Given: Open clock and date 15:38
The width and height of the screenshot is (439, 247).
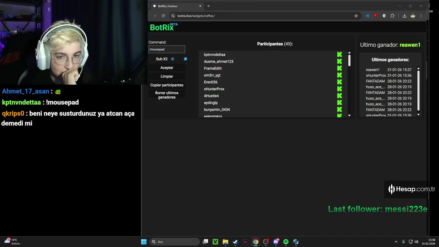Looking at the screenshot, I should [429, 242].
